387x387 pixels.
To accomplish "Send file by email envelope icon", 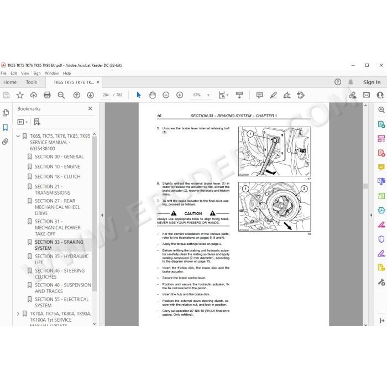I will 366,95.
